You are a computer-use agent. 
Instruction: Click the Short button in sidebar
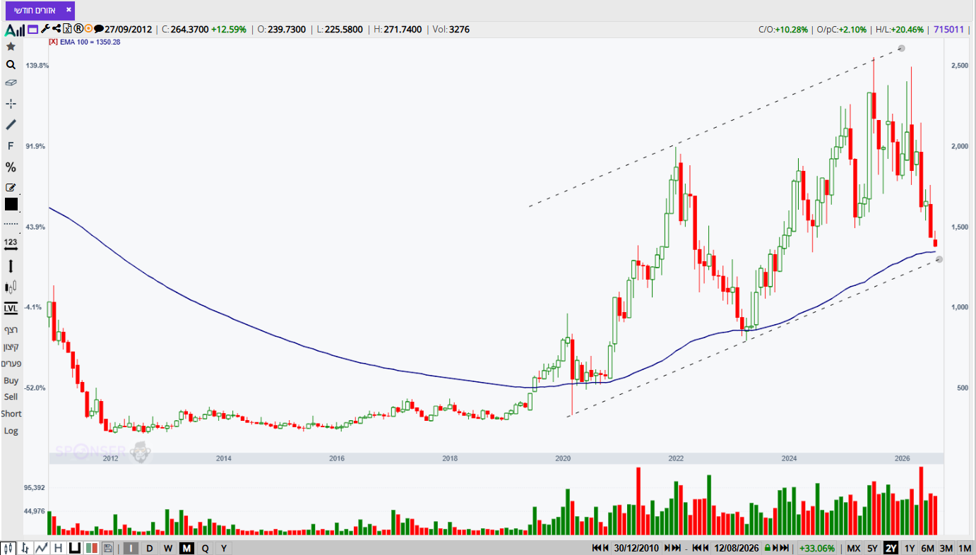click(11, 414)
